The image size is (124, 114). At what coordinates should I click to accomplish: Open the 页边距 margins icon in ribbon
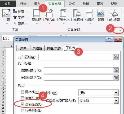pyautogui.click(x=36, y=13)
